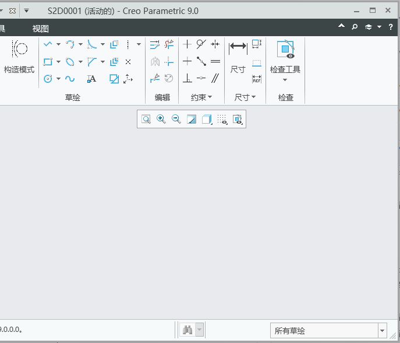This screenshot has height=343, width=400.
Task: Expand the Chamfer tool dropdown arrow
Action: (103, 62)
